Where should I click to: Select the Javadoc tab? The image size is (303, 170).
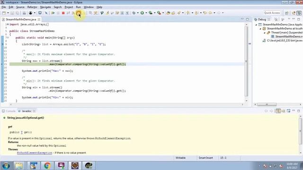coord(27,111)
